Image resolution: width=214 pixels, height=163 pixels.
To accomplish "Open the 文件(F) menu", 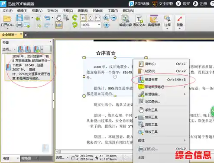I will pos(7,11).
